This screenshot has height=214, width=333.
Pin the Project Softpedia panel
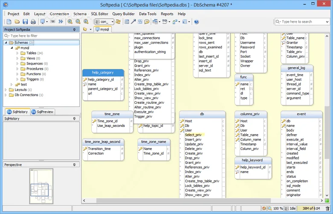coord(74,29)
